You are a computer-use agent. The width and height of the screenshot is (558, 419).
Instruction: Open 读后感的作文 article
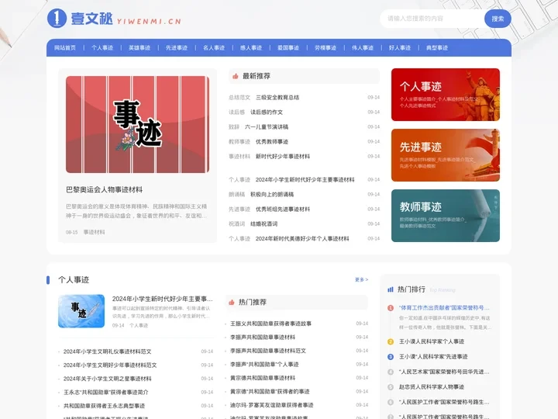(267, 113)
